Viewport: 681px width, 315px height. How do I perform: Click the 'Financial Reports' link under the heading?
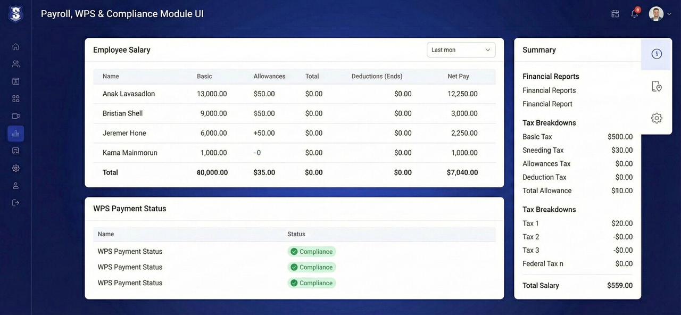(x=549, y=90)
